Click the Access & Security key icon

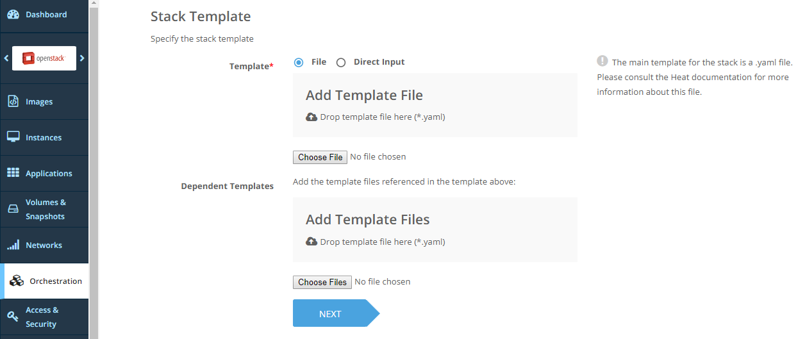tap(13, 317)
